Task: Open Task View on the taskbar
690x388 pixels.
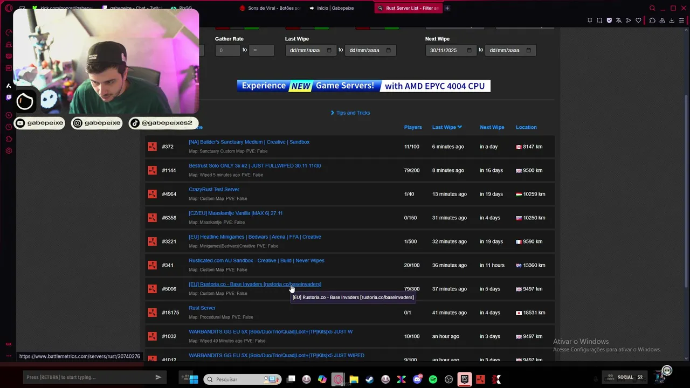Action: (x=291, y=379)
